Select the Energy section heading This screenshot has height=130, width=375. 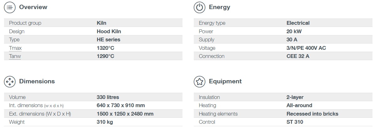point(219,7)
